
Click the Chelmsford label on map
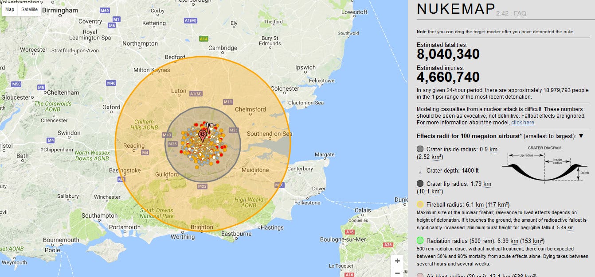tap(250, 109)
